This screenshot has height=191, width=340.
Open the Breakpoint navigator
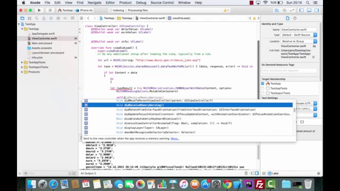click(x=65, y=18)
